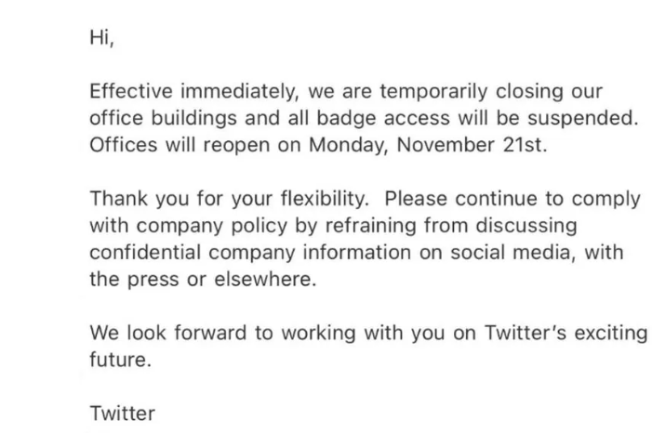
Task: Click the text "Please continue to comply"
Action: (x=512, y=199)
